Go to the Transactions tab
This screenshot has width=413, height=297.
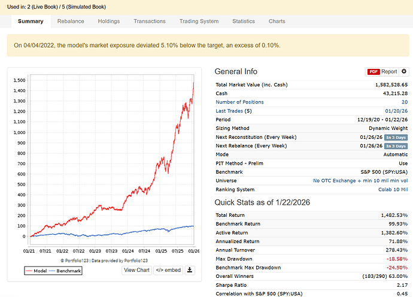150,21
